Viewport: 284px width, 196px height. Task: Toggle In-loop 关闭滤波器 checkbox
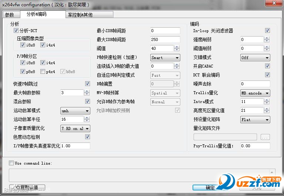267,31
